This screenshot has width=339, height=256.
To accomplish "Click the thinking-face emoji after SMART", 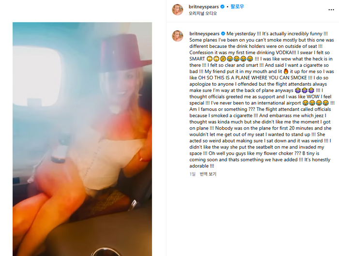I will tap(223, 59).
